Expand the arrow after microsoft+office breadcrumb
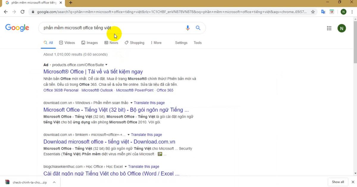Screen dimensions: 357x187 [128, 135]
